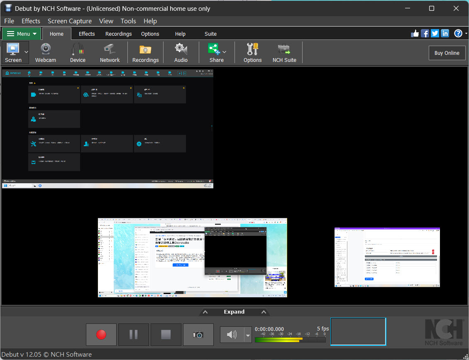
Task: Start recording with the red Record button
Action: 101,335
